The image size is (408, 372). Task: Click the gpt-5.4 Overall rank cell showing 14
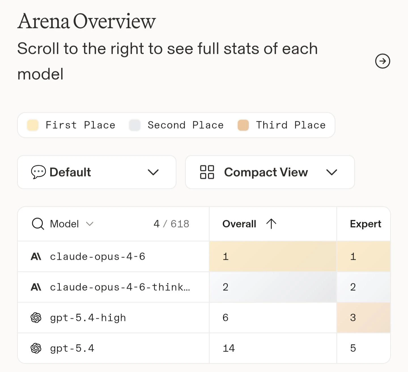click(229, 348)
